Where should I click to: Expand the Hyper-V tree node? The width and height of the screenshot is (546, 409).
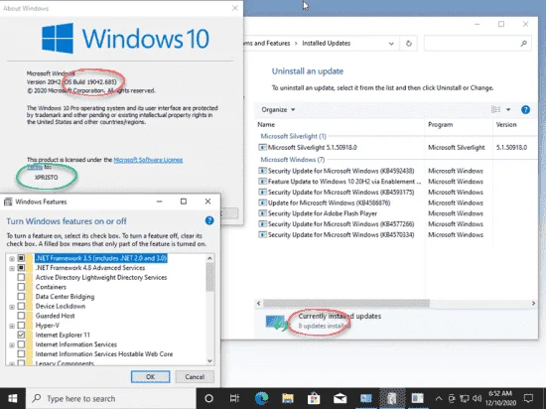pos(12,327)
